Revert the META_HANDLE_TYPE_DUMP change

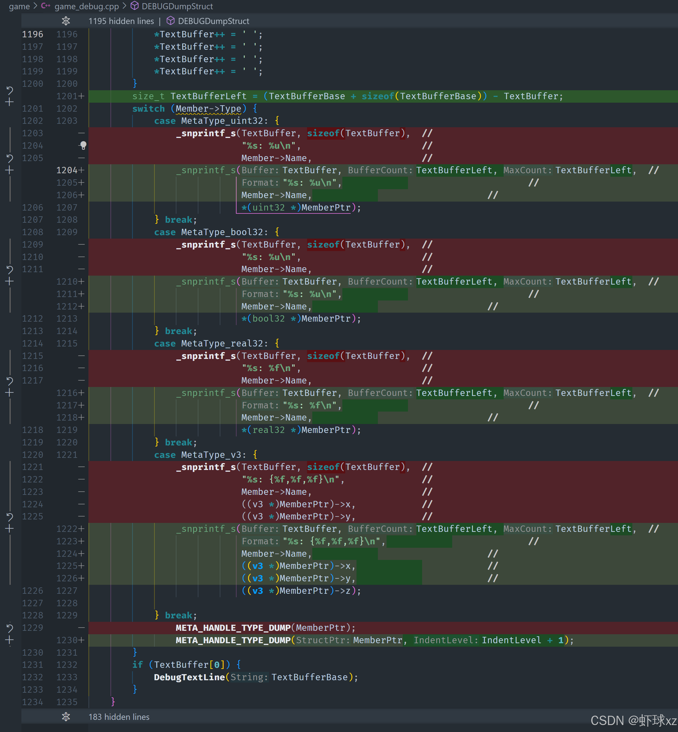pos(10,628)
